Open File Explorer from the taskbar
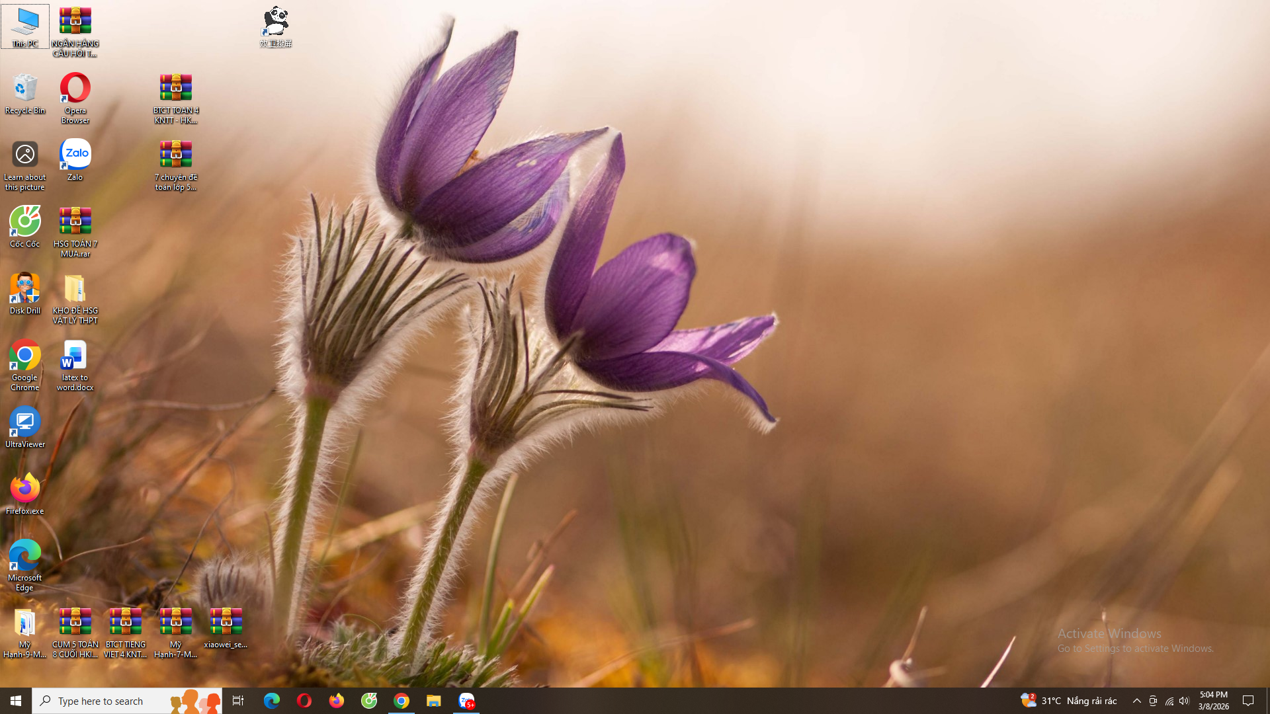This screenshot has width=1270, height=714. pyautogui.click(x=434, y=701)
